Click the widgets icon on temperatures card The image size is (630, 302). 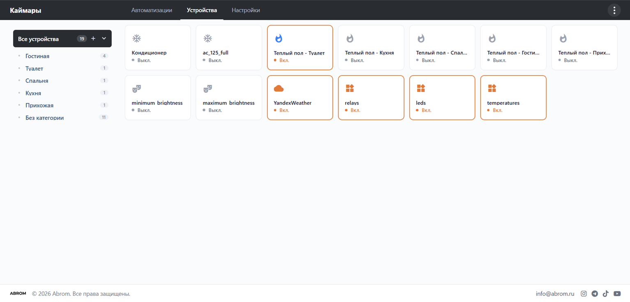[492, 88]
